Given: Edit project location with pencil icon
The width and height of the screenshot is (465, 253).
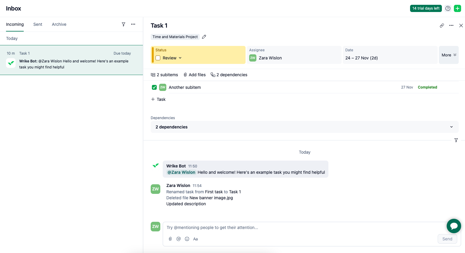Looking at the screenshot, I should 204,37.
